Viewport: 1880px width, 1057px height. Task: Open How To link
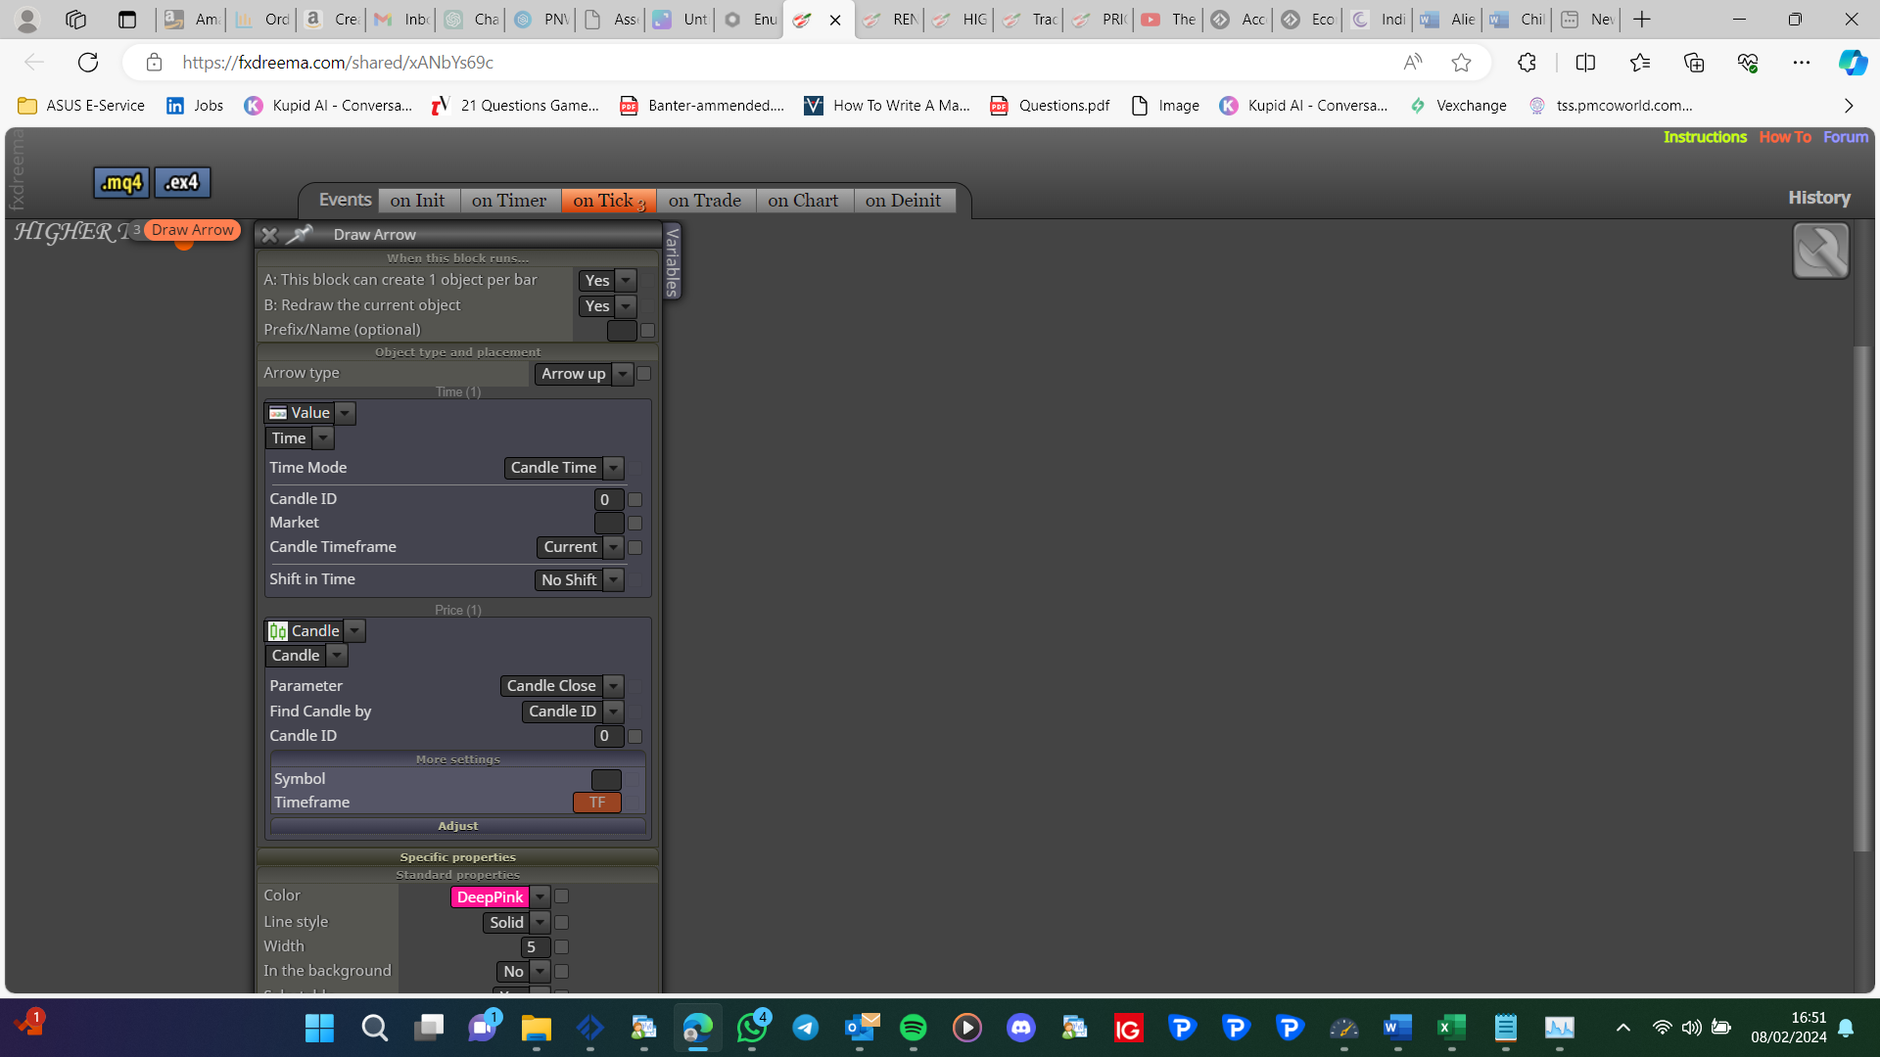1785,137
